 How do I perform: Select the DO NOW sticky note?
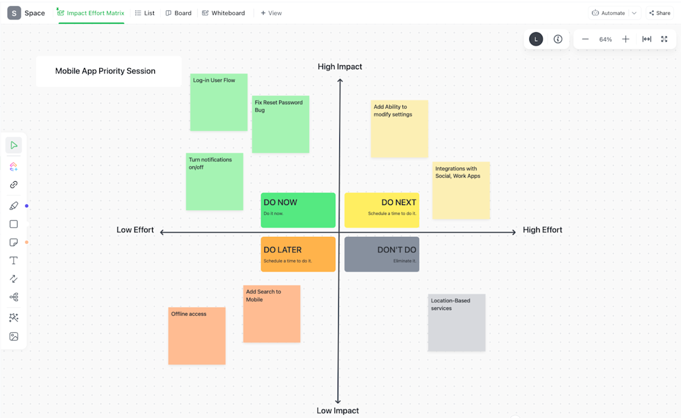(298, 210)
